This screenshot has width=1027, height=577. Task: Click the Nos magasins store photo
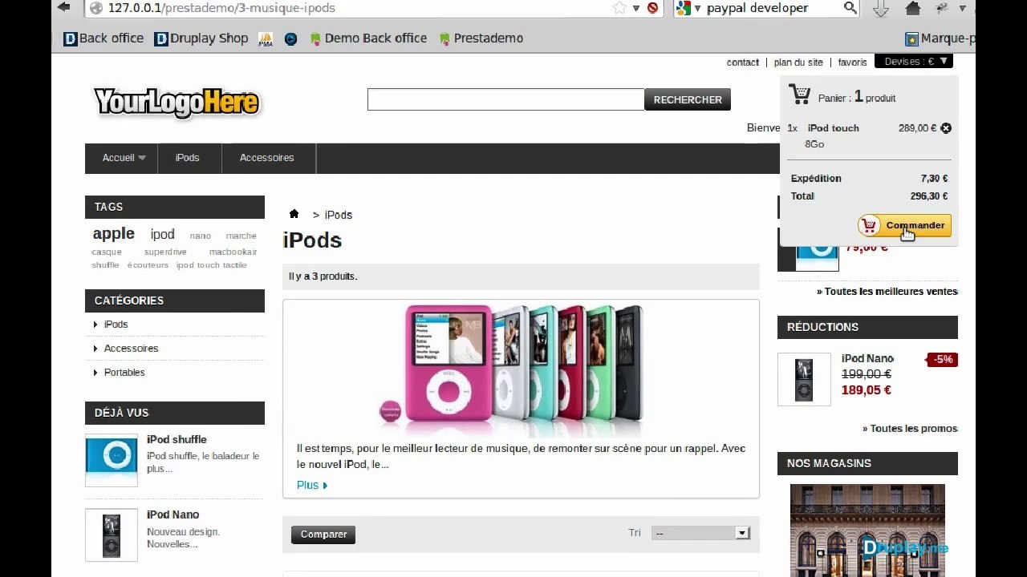(x=867, y=530)
